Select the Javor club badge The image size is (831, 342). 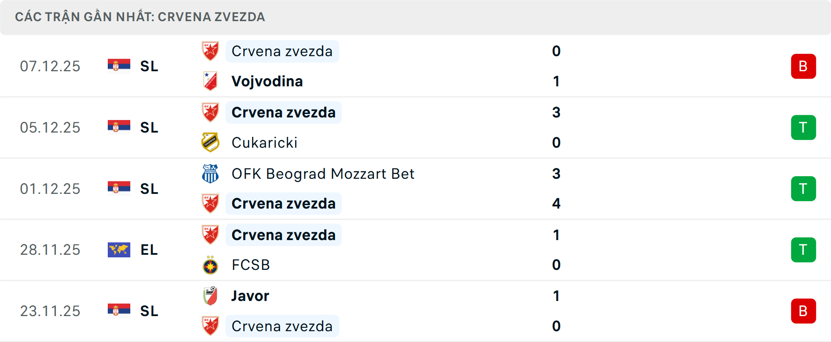210,296
